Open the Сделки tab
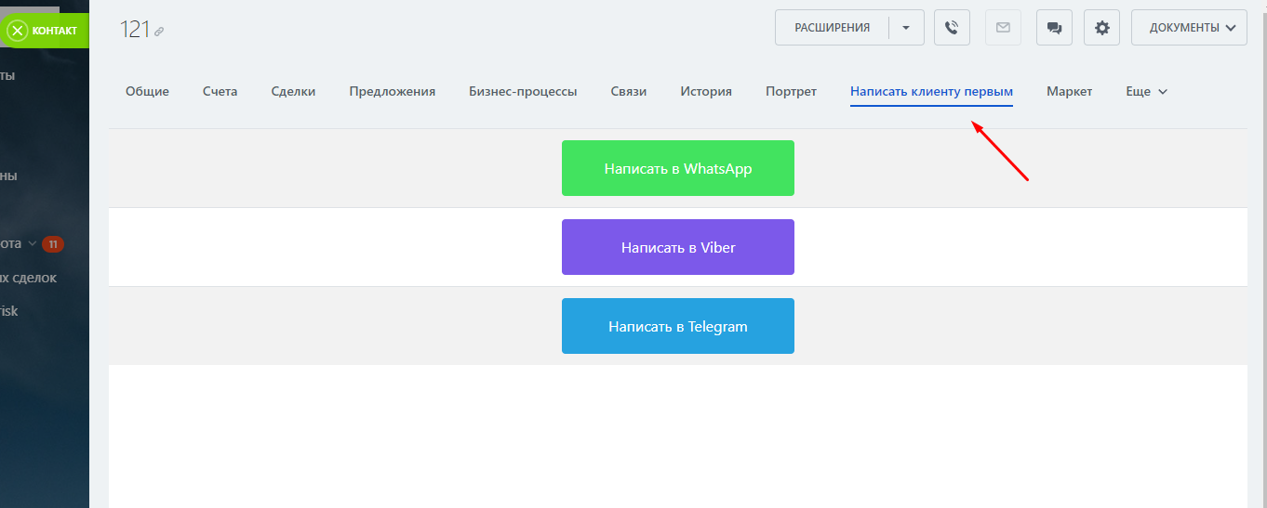 coord(293,91)
